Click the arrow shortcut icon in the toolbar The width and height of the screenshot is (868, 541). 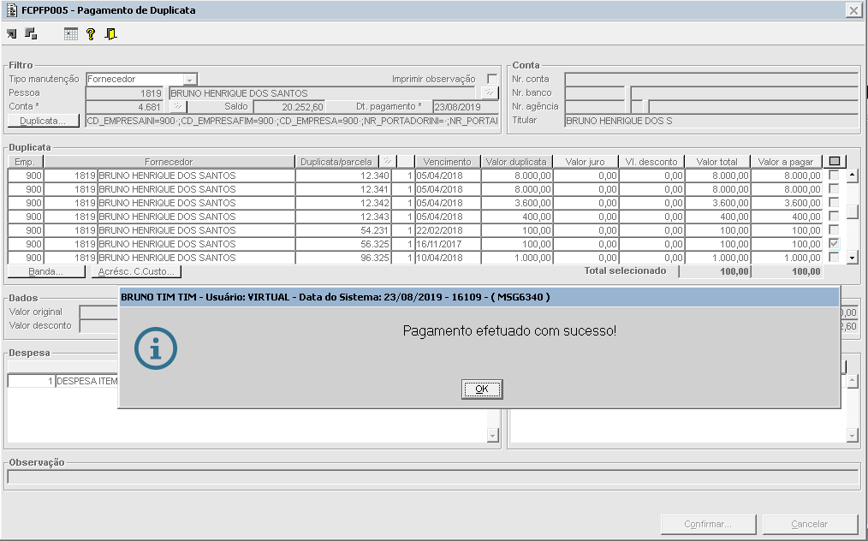pyautogui.click(x=12, y=34)
